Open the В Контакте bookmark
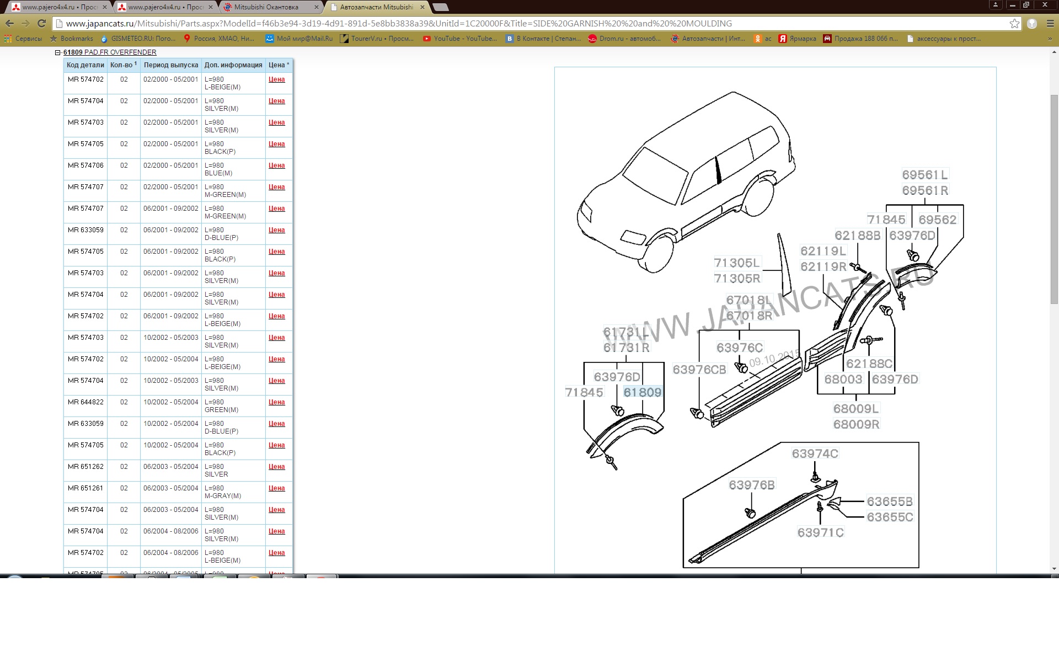The width and height of the screenshot is (1059, 662). 543,39
